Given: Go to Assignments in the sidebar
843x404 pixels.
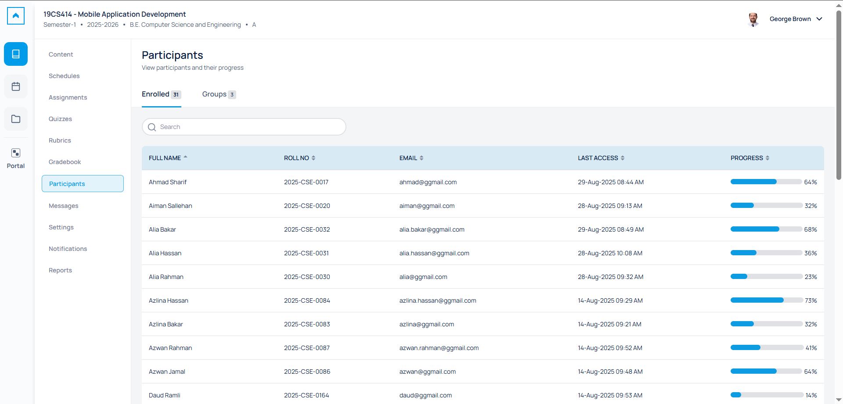Looking at the screenshot, I should (x=68, y=97).
